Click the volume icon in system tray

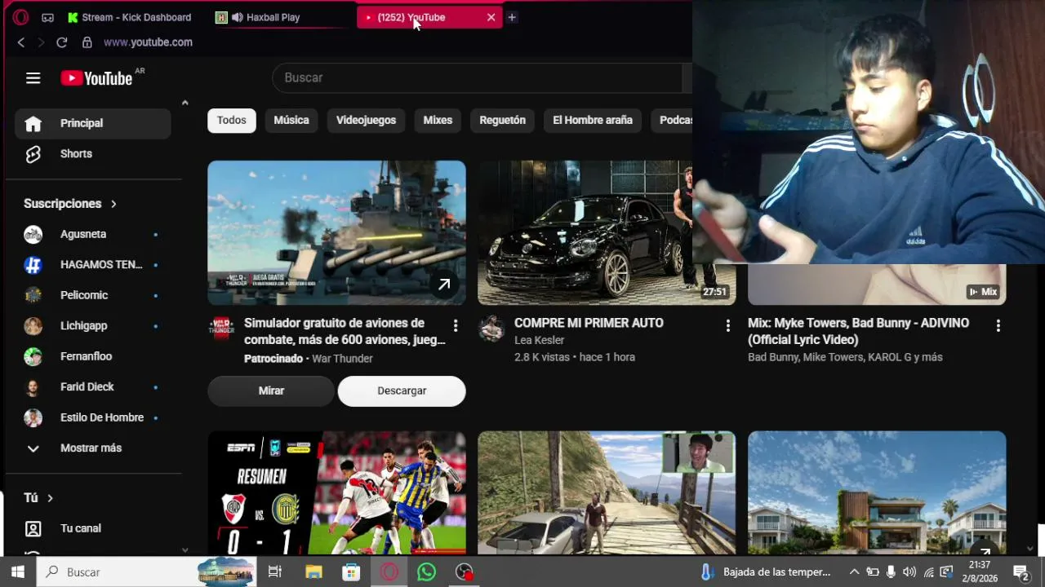(909, 572)
